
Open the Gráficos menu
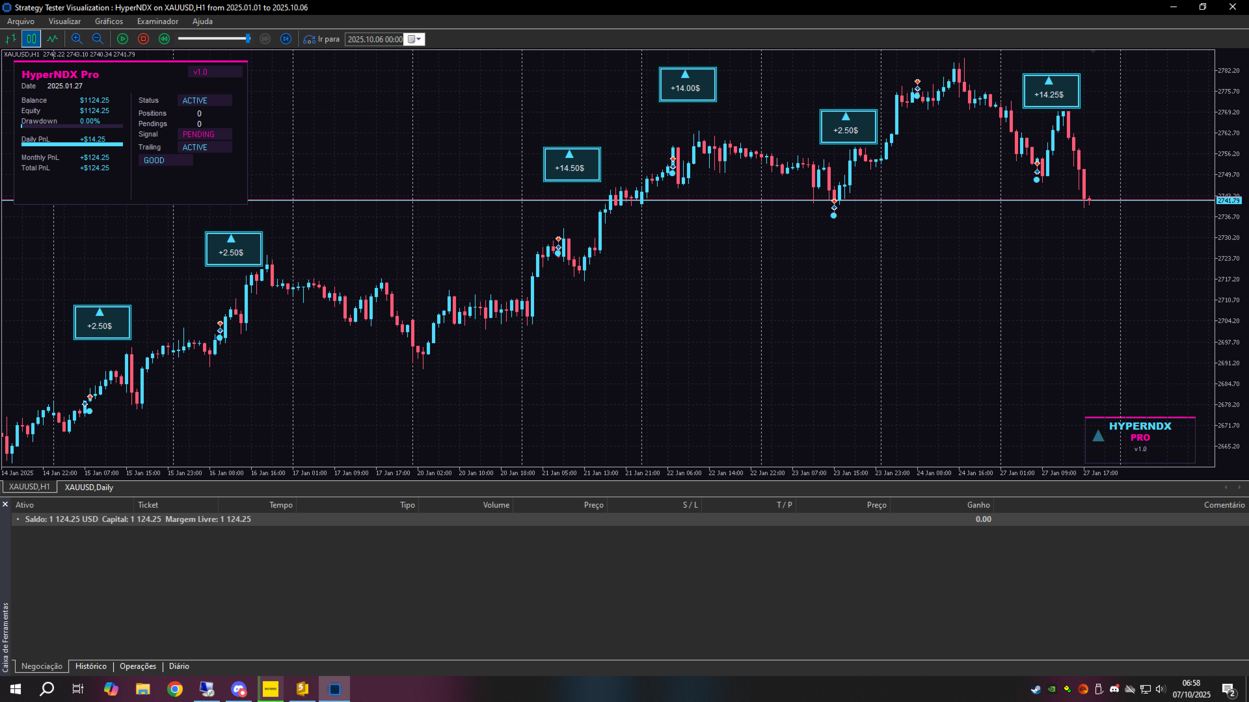pos(109,21)
